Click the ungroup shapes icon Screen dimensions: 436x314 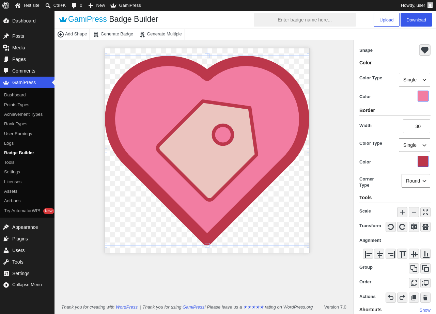pyautogui.click(x=425, y=268)
